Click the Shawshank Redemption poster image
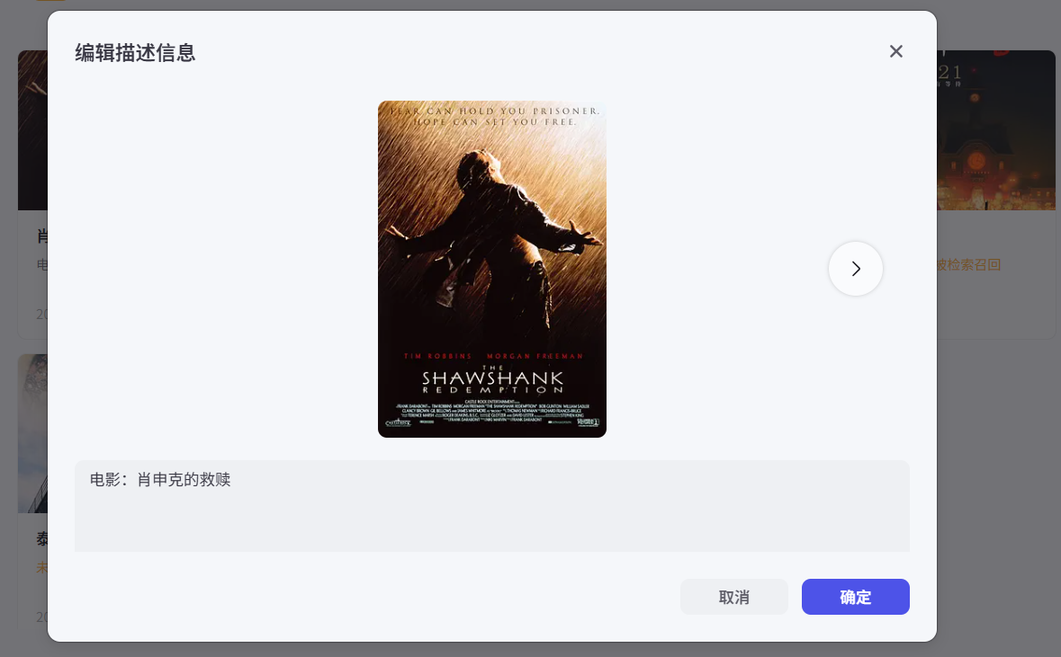 click(x=492, y=269)
